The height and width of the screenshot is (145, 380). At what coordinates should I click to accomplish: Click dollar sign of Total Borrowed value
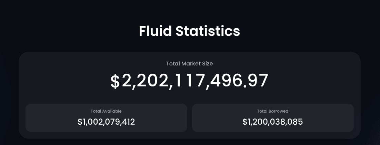pyautogui.click(x=244, y=122)
